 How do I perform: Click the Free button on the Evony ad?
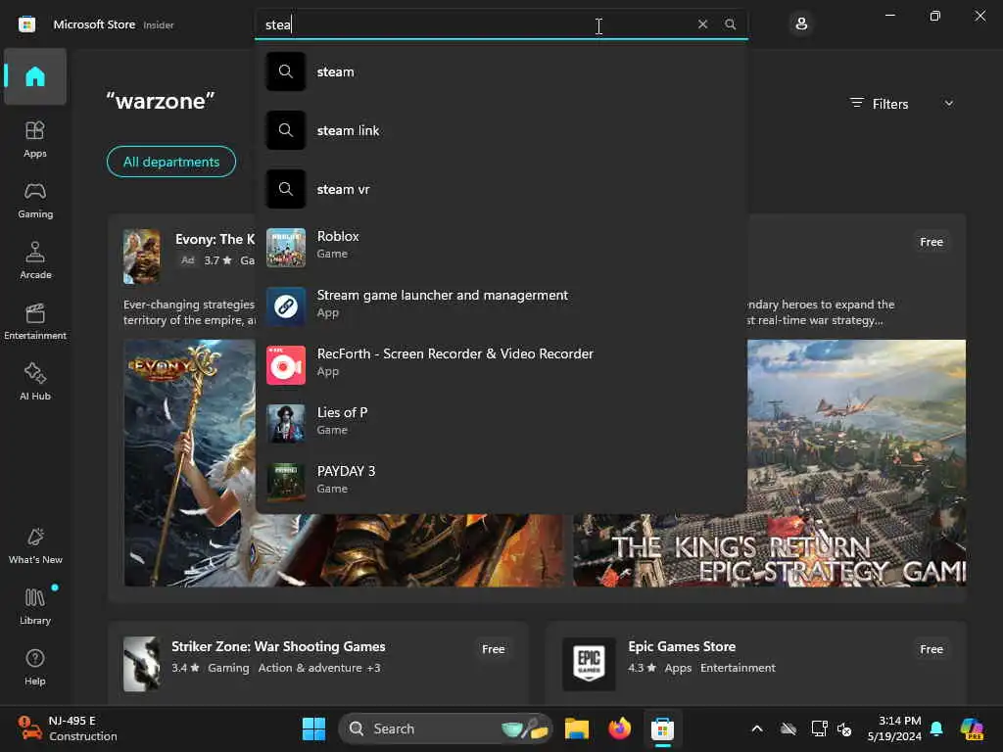coord(931,242)
